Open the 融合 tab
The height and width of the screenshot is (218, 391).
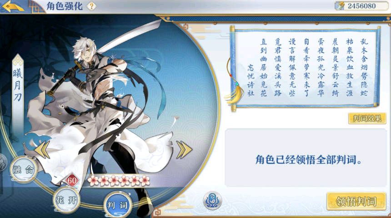point(24,170)
